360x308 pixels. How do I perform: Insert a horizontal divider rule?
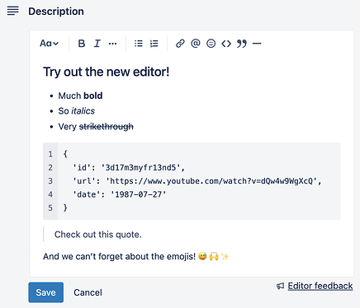[257, 44]
